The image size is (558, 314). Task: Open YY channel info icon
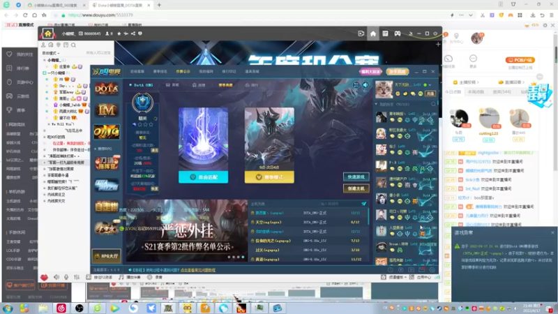point(140,33)
